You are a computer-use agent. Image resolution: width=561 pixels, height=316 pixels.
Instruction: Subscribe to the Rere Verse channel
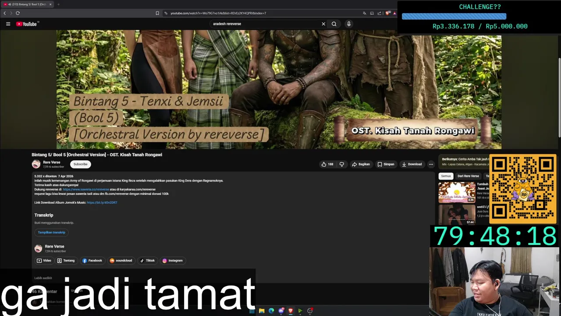[80, 164]
